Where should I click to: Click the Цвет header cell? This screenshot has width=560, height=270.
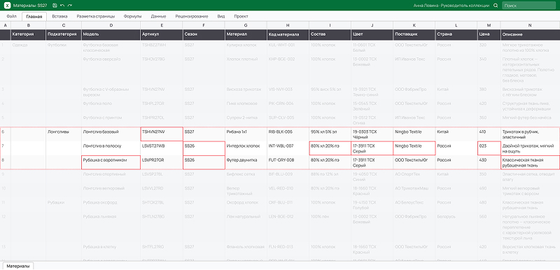(x=372, y=34)
